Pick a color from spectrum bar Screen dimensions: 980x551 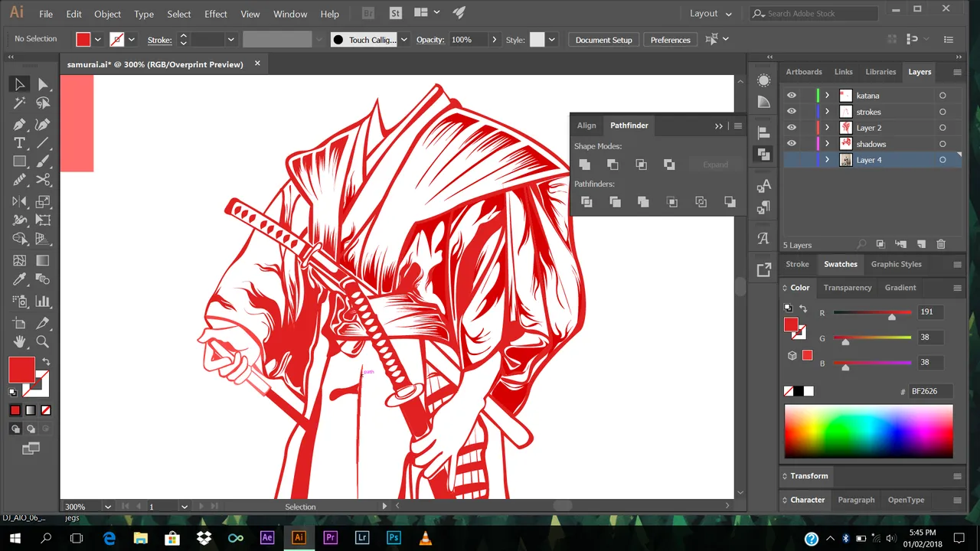pyautogui.click(x=868, y=432)
